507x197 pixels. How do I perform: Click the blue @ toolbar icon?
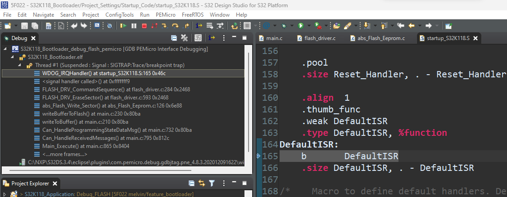pos(267,26)
